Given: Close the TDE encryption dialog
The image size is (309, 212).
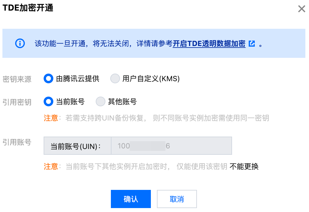Looking at the screenshot, I should [301, 9].
